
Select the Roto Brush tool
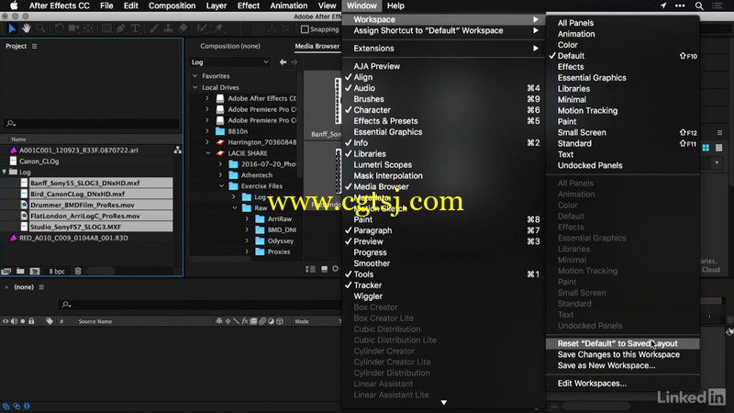[201, 28]
